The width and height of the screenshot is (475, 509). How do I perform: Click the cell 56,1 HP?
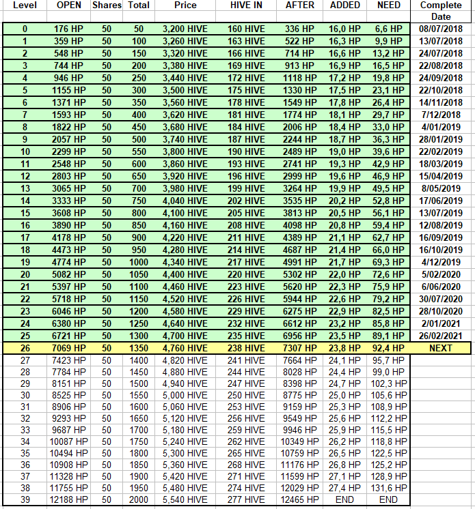(388, 214)
